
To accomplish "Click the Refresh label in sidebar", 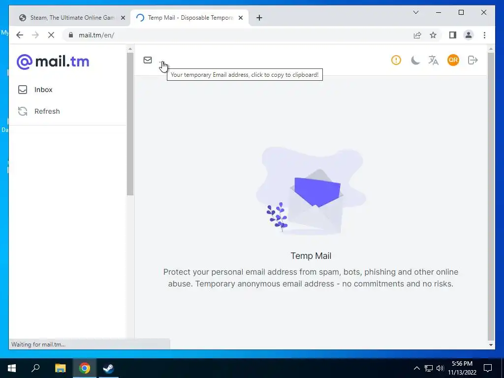I will (x=47, y=111).
